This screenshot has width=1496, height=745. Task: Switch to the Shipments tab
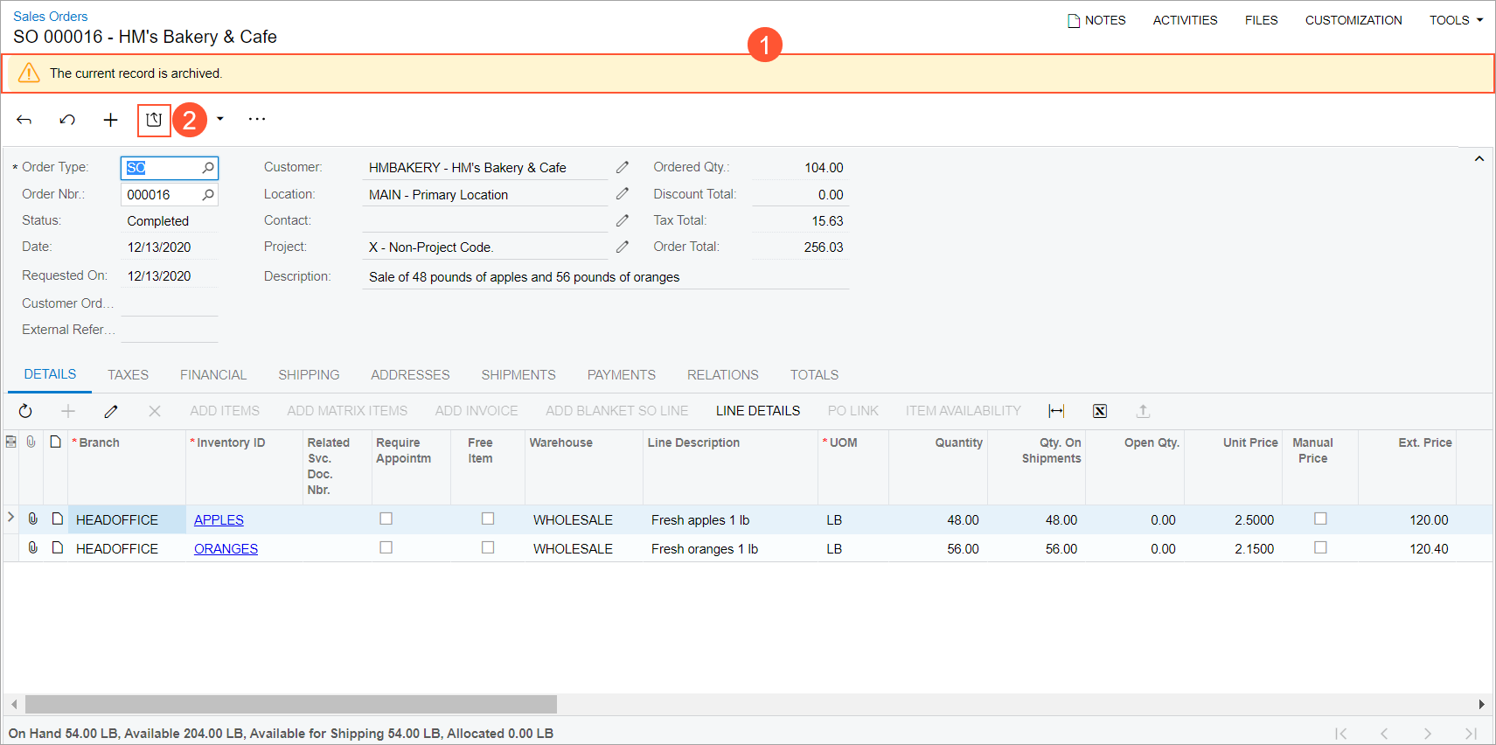click(x=518, y=374)
